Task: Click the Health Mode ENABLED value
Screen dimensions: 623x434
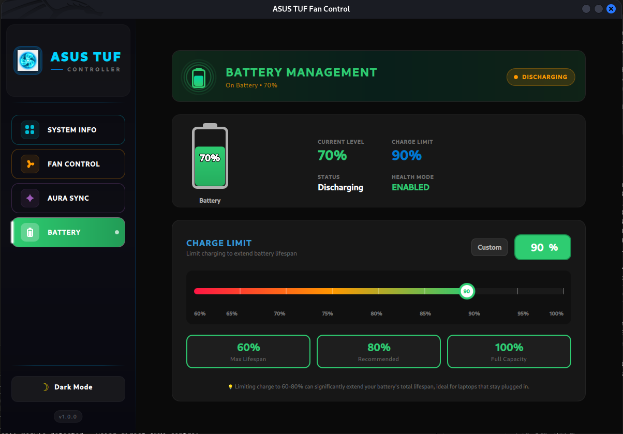Action: tap(411, 187)
